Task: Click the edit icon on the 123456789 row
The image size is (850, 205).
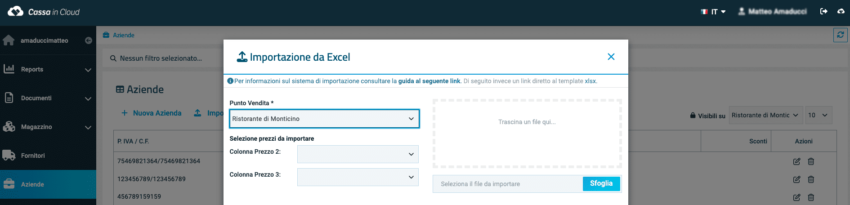Action: [796, 179]
